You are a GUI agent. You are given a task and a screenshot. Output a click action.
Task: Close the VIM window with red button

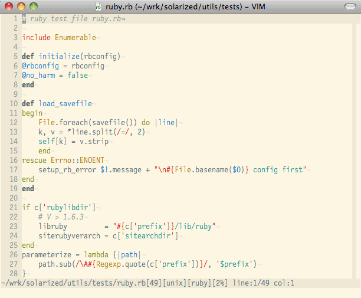pyautogui.click(x=8, y=6)
